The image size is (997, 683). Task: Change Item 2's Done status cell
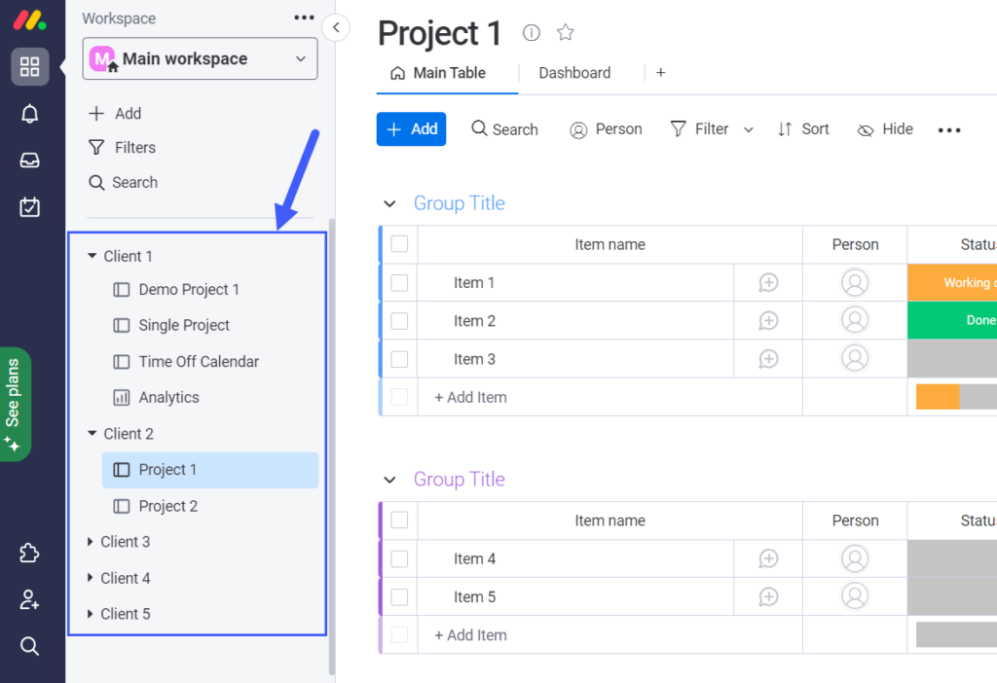(952, 321)
